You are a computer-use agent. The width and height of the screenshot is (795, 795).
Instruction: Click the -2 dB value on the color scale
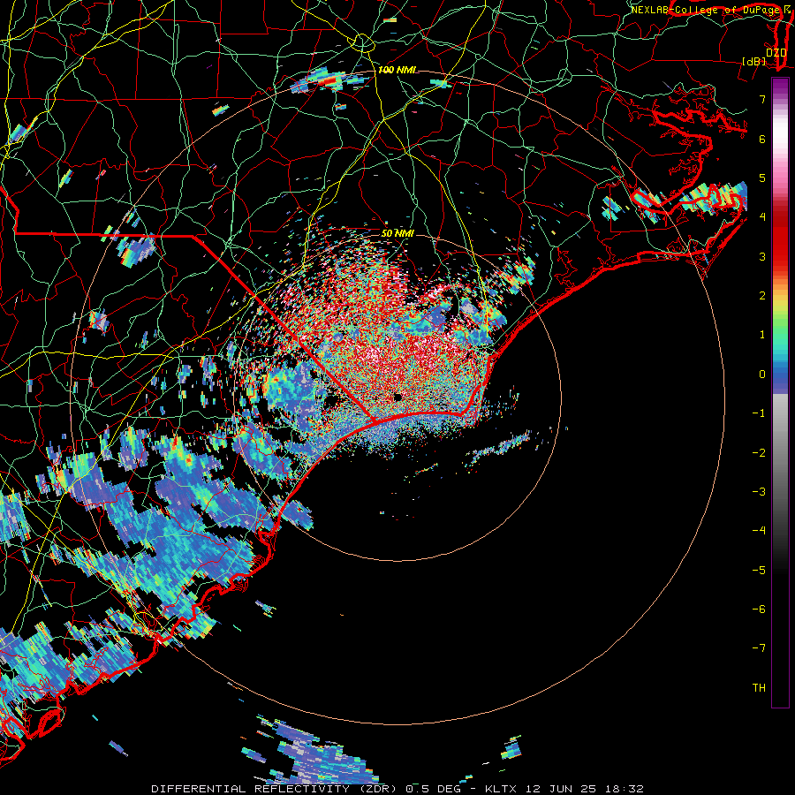pos(759,453)
